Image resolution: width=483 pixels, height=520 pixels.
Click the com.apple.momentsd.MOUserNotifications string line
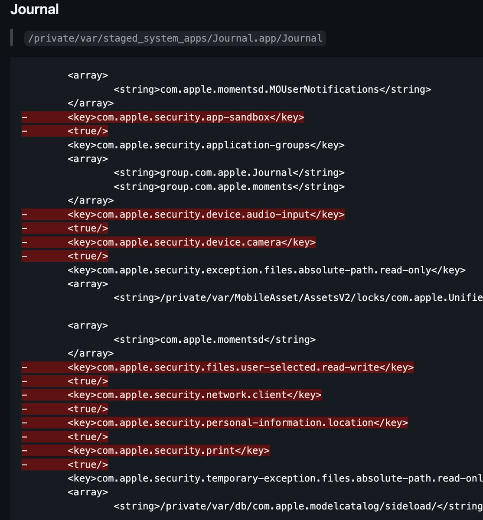[272, 89]
